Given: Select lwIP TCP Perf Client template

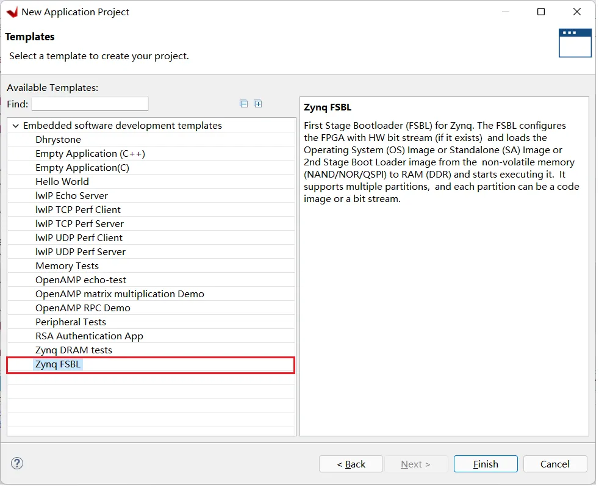Looking at the screenshot, I should pyautogui.click(x=152, y=211).
